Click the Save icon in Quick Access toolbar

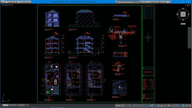tap(12, 2)
